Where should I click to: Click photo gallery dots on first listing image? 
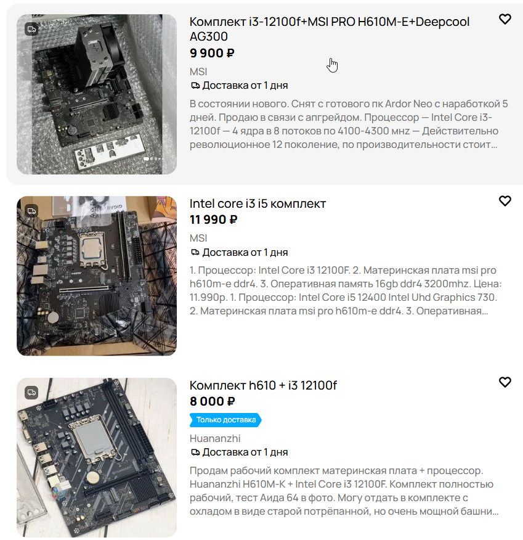(152, 159)
